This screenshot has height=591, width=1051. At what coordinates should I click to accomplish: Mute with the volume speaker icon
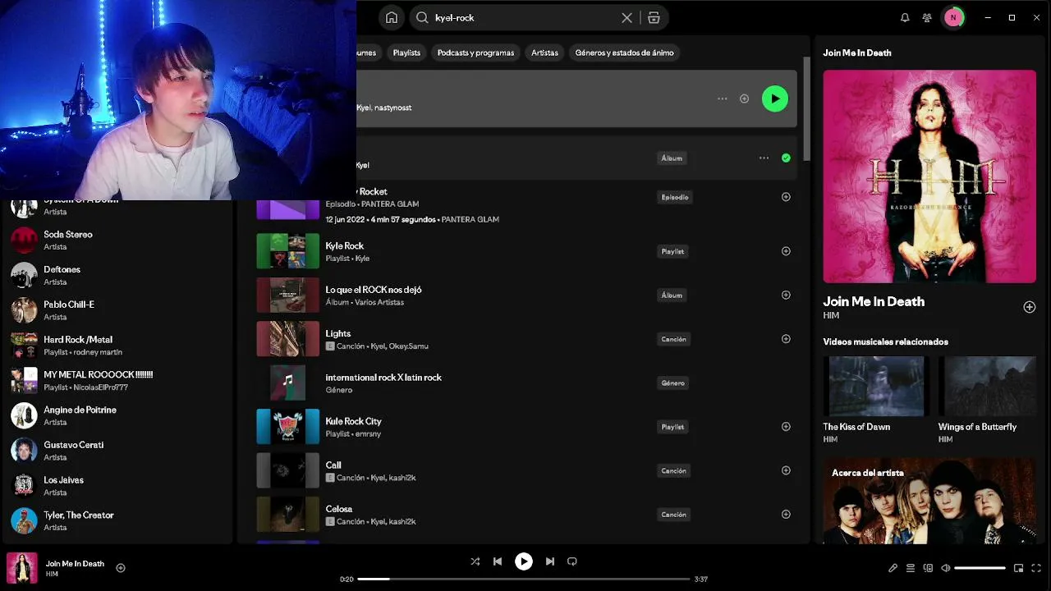click(946, 568)
